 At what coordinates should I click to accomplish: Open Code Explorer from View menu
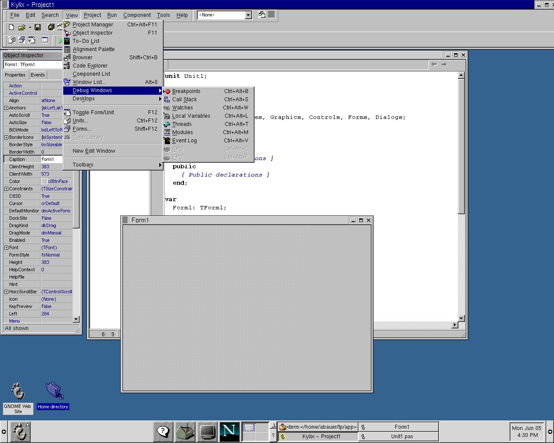point(113,66)
